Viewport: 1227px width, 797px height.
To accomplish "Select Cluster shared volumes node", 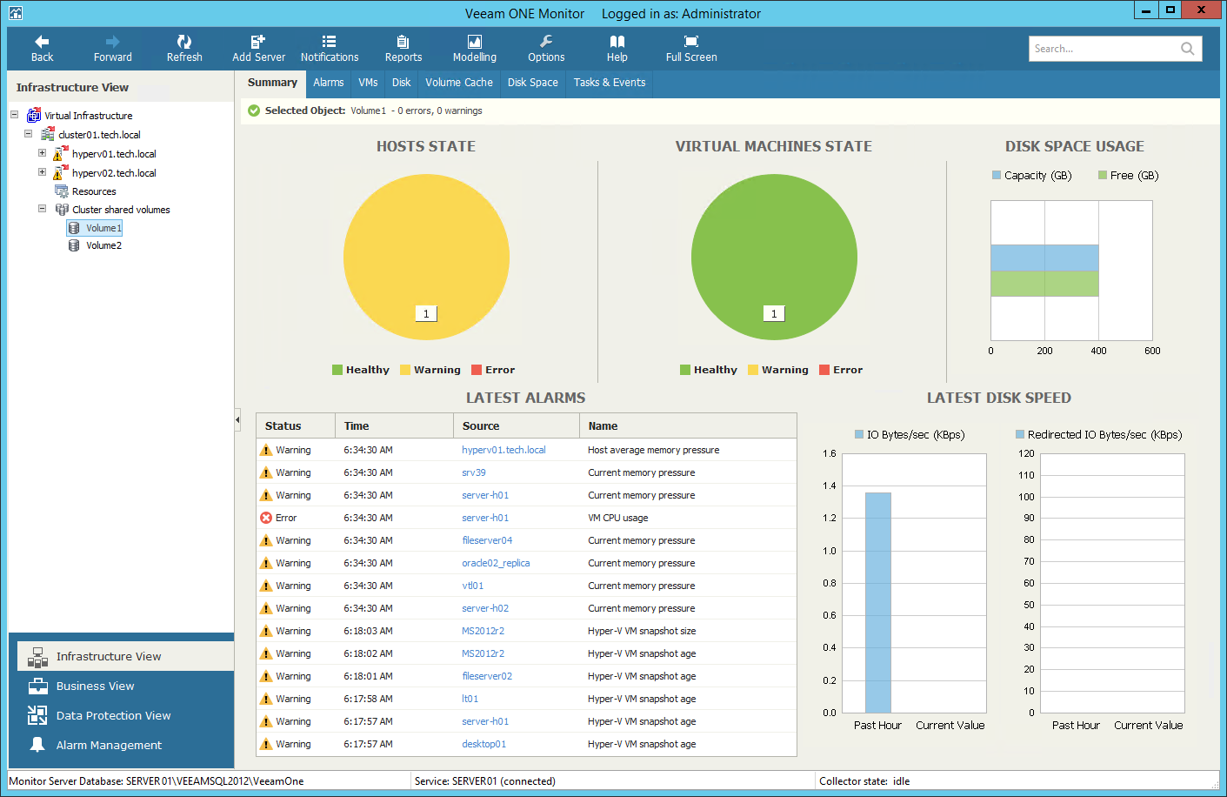I will point(121,210).
